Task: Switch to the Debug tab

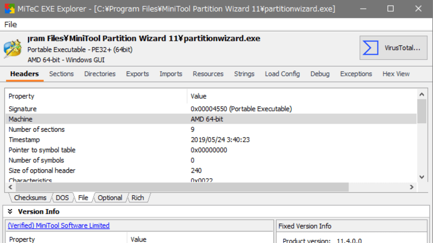Action: [x=320, y=74]
